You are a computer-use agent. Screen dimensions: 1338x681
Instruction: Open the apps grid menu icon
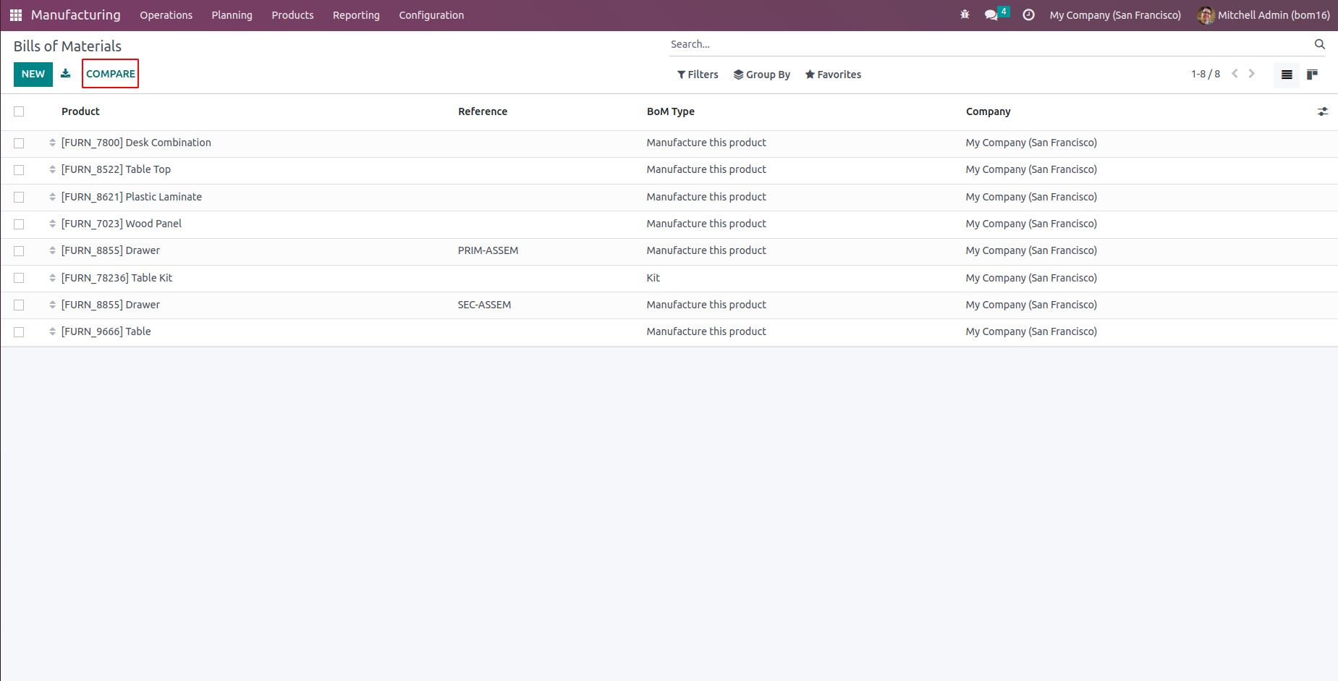pos(16,14)
